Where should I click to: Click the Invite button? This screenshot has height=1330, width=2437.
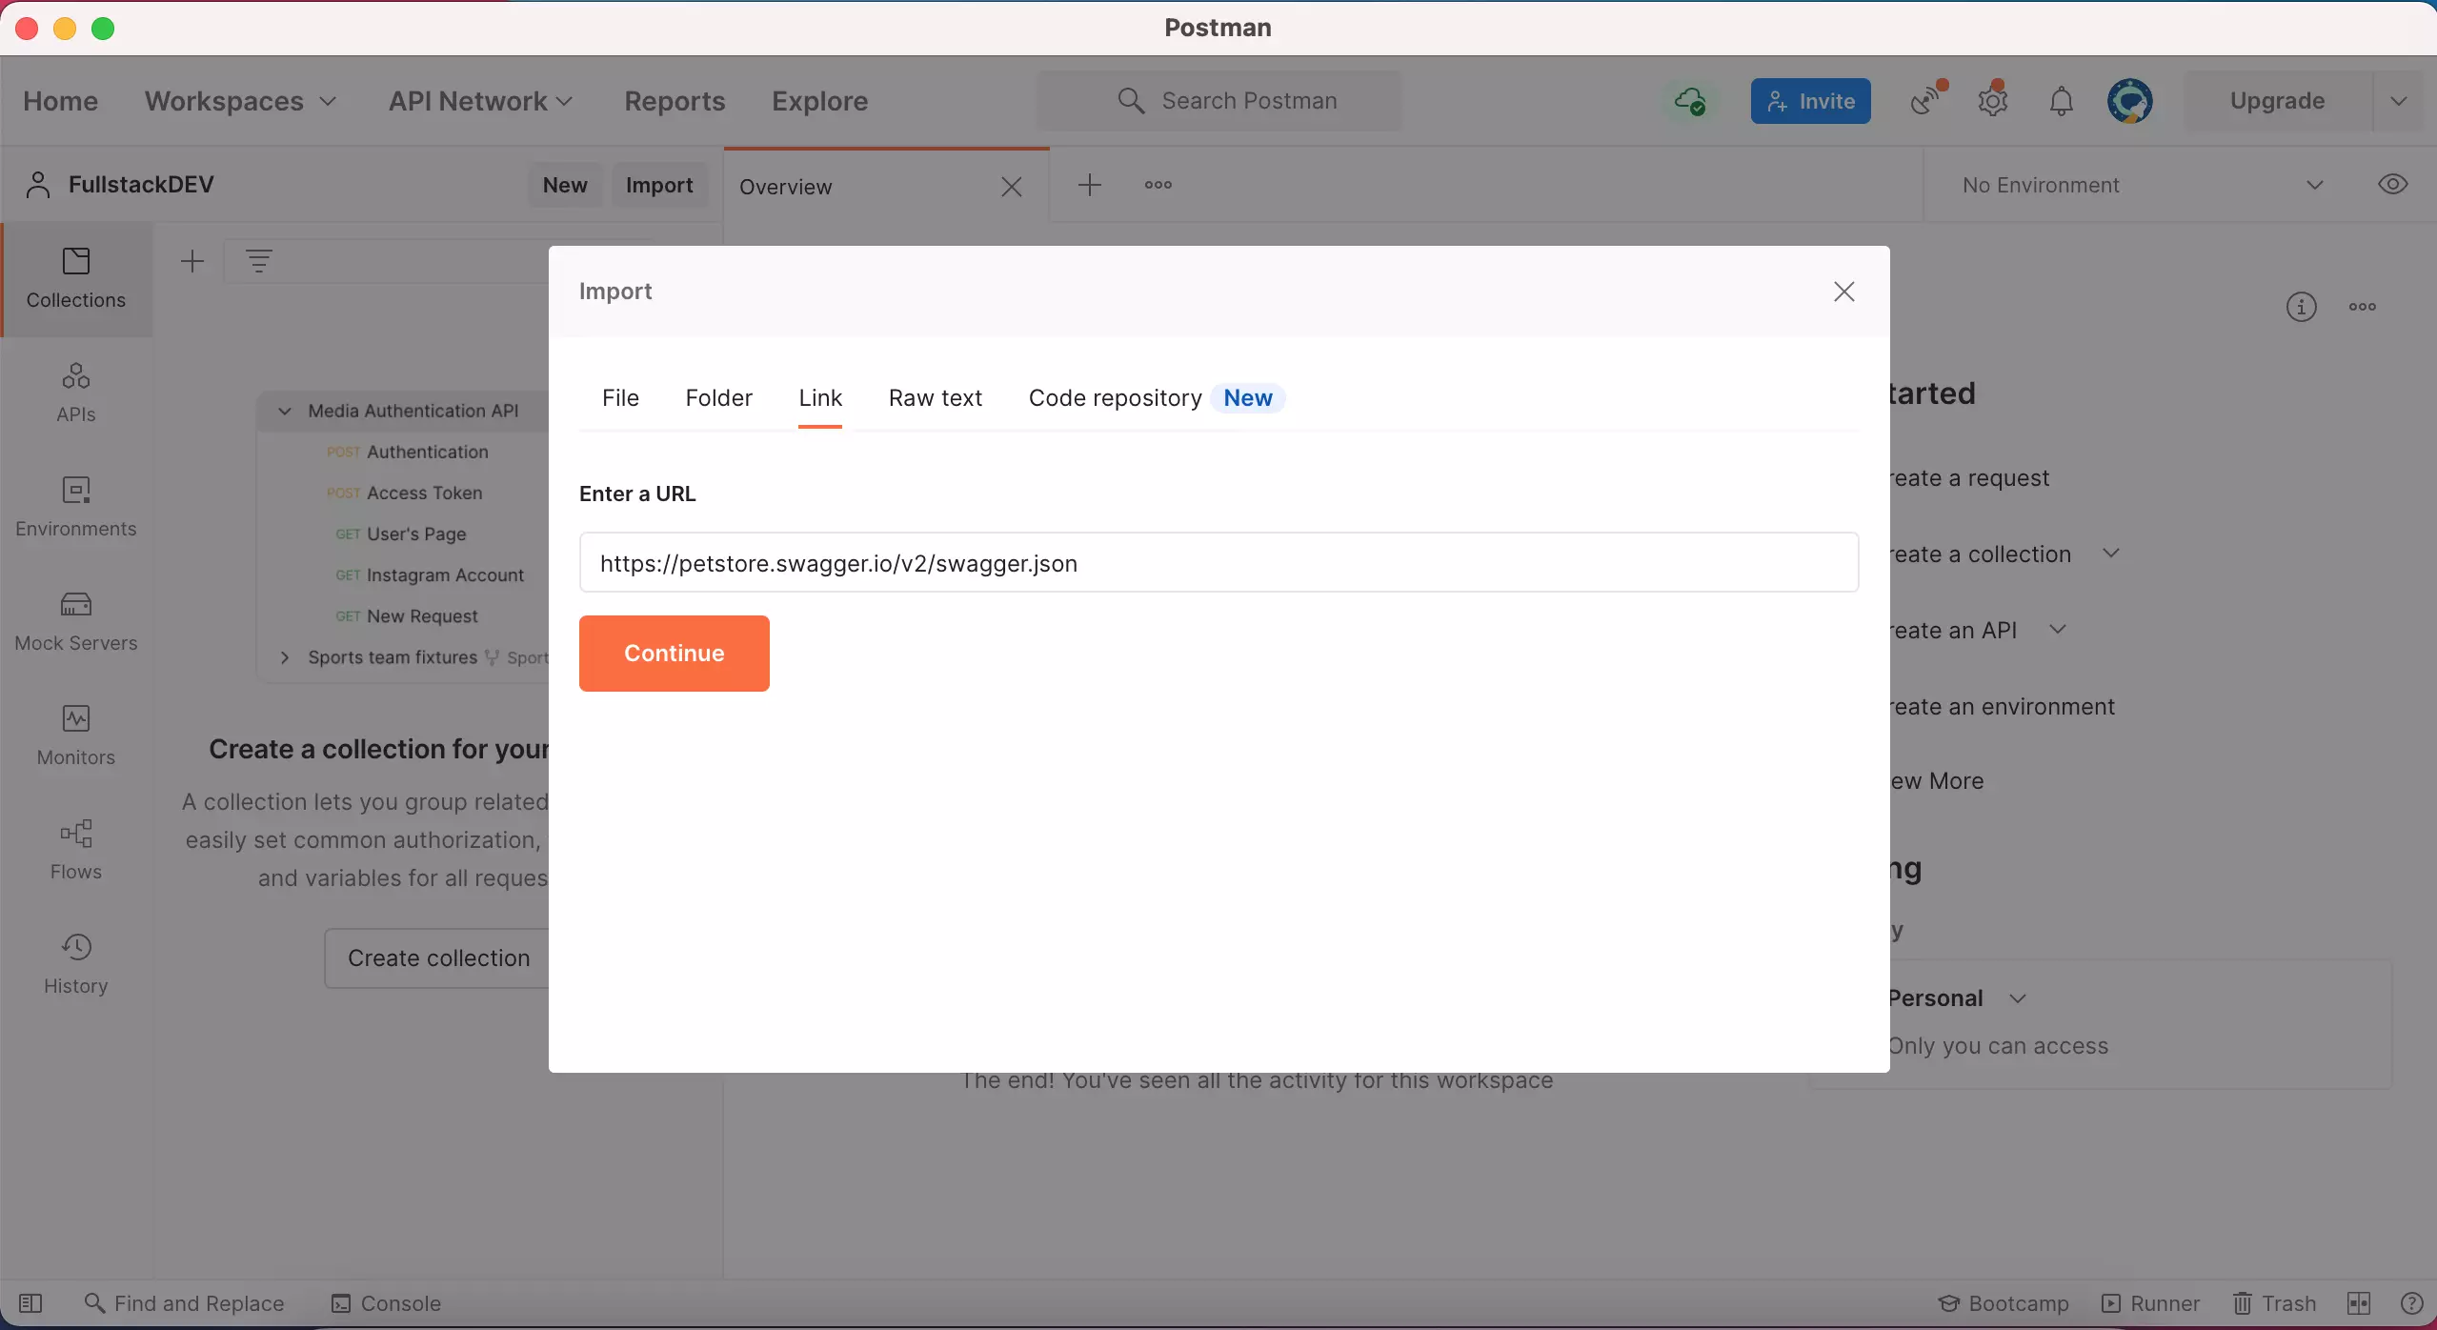(x=1810, y=101)
